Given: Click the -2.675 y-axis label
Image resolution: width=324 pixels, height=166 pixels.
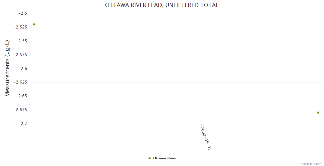Looking at the screenshot, I should click(21, 110).
